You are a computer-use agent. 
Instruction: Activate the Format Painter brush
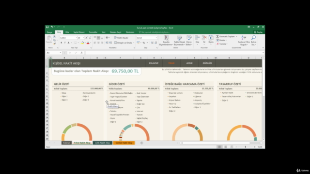pyautogui.click(x=54, y=43)
